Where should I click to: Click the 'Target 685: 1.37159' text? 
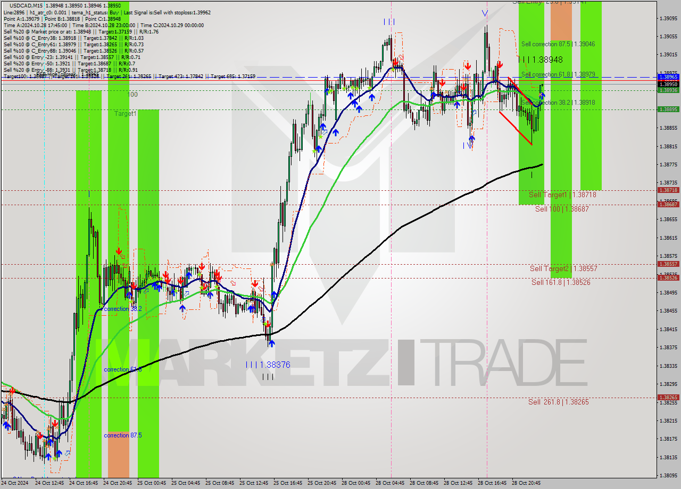coord(233,77)
